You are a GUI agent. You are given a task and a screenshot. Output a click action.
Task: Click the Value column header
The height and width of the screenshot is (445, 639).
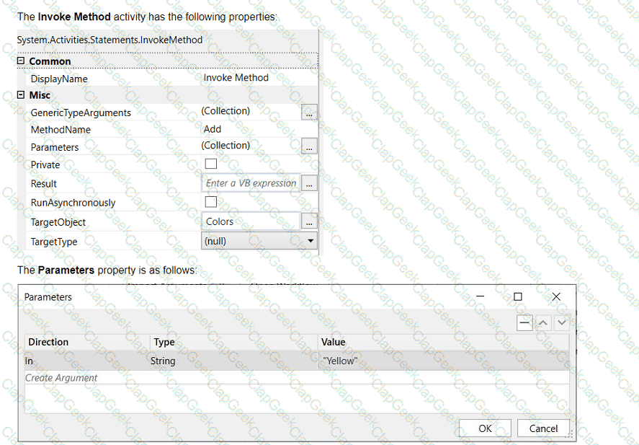pos(443,342)
